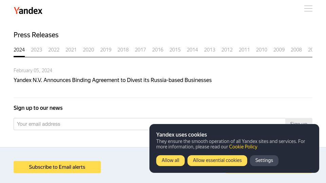Click the Yandex uses cookies title
This screenshot has height=183, width=326.
pos(181,135)
